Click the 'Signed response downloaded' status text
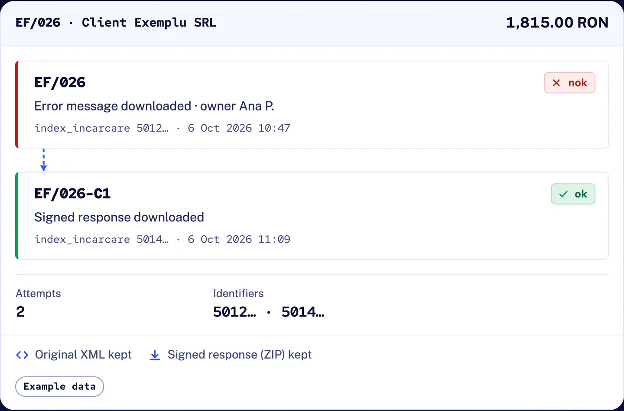The image size is (624, 411). [x=119, y=217]
